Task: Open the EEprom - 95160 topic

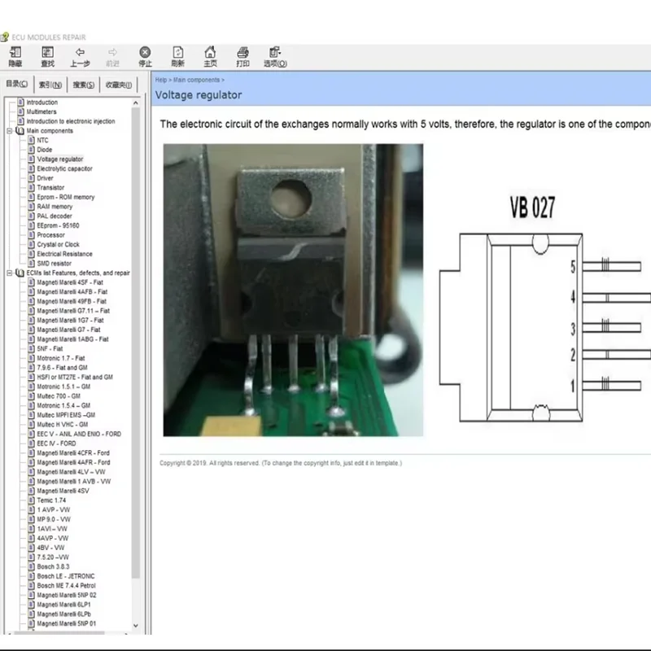Action: [58, 225]
